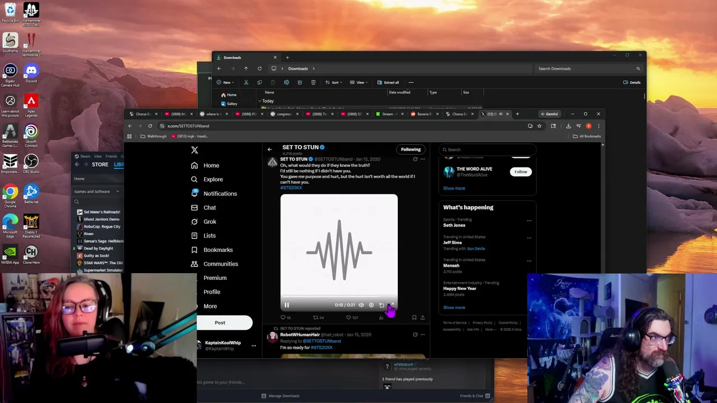Bookmark the SET TO STUN tweet
Viewport: 717px width, 403px height.
tap(414, 317)
